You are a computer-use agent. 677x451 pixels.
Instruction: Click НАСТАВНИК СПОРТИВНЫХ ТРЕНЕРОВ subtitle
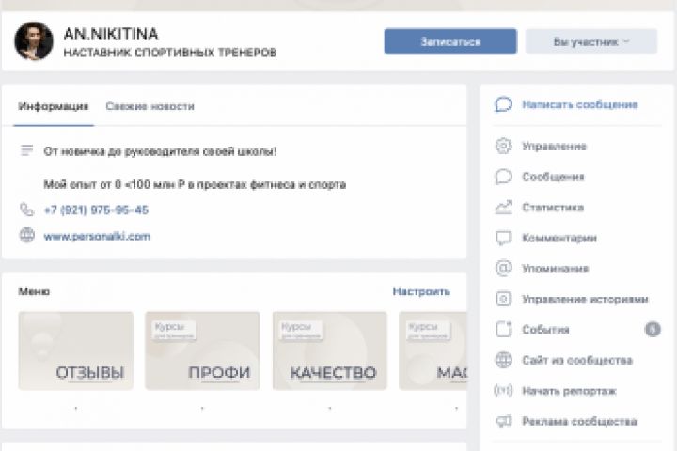169,53
